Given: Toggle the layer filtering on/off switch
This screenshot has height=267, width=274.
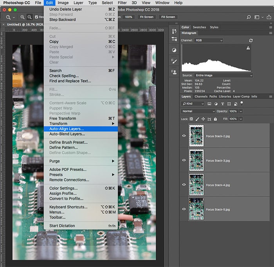Looking at the screenshot, I should point(242,103).
